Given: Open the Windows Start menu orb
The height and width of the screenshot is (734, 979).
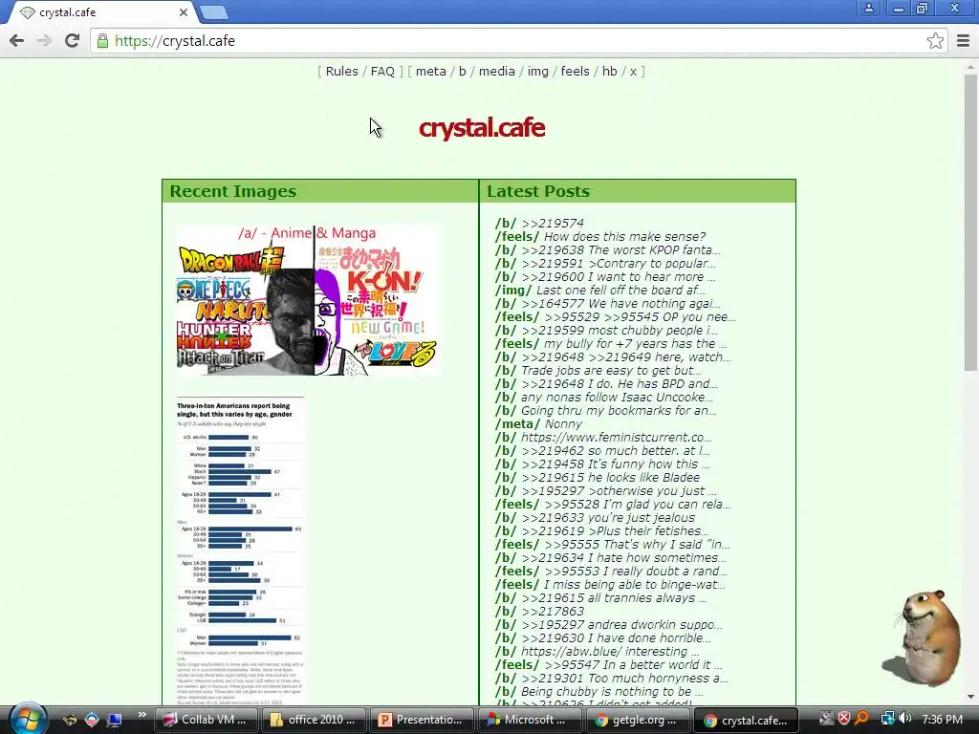Looking at the screenshot, I should (x=27, y=718).
